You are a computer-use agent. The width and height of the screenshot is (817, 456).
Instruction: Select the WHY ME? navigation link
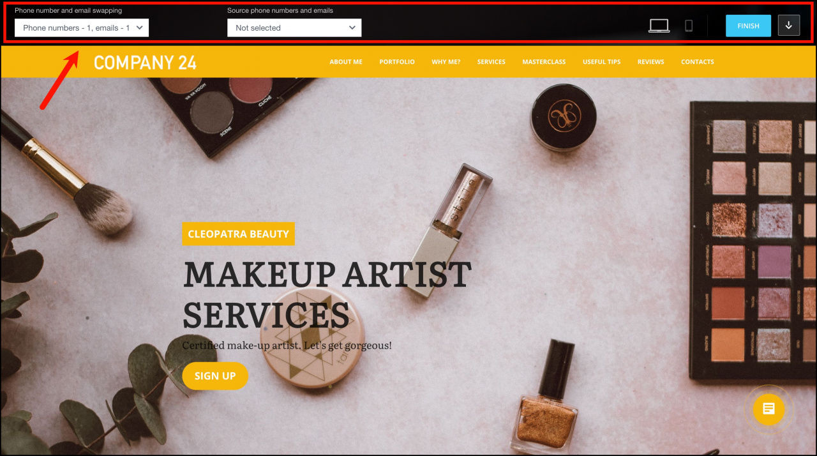(x=446, y=62)
